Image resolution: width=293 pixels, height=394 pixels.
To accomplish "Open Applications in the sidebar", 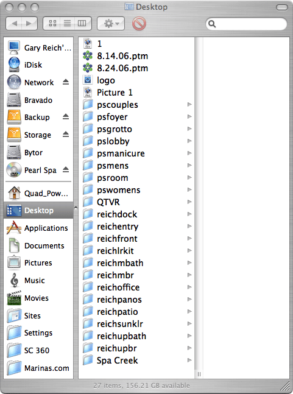I will pyautogui.click(x=39, y=228).
